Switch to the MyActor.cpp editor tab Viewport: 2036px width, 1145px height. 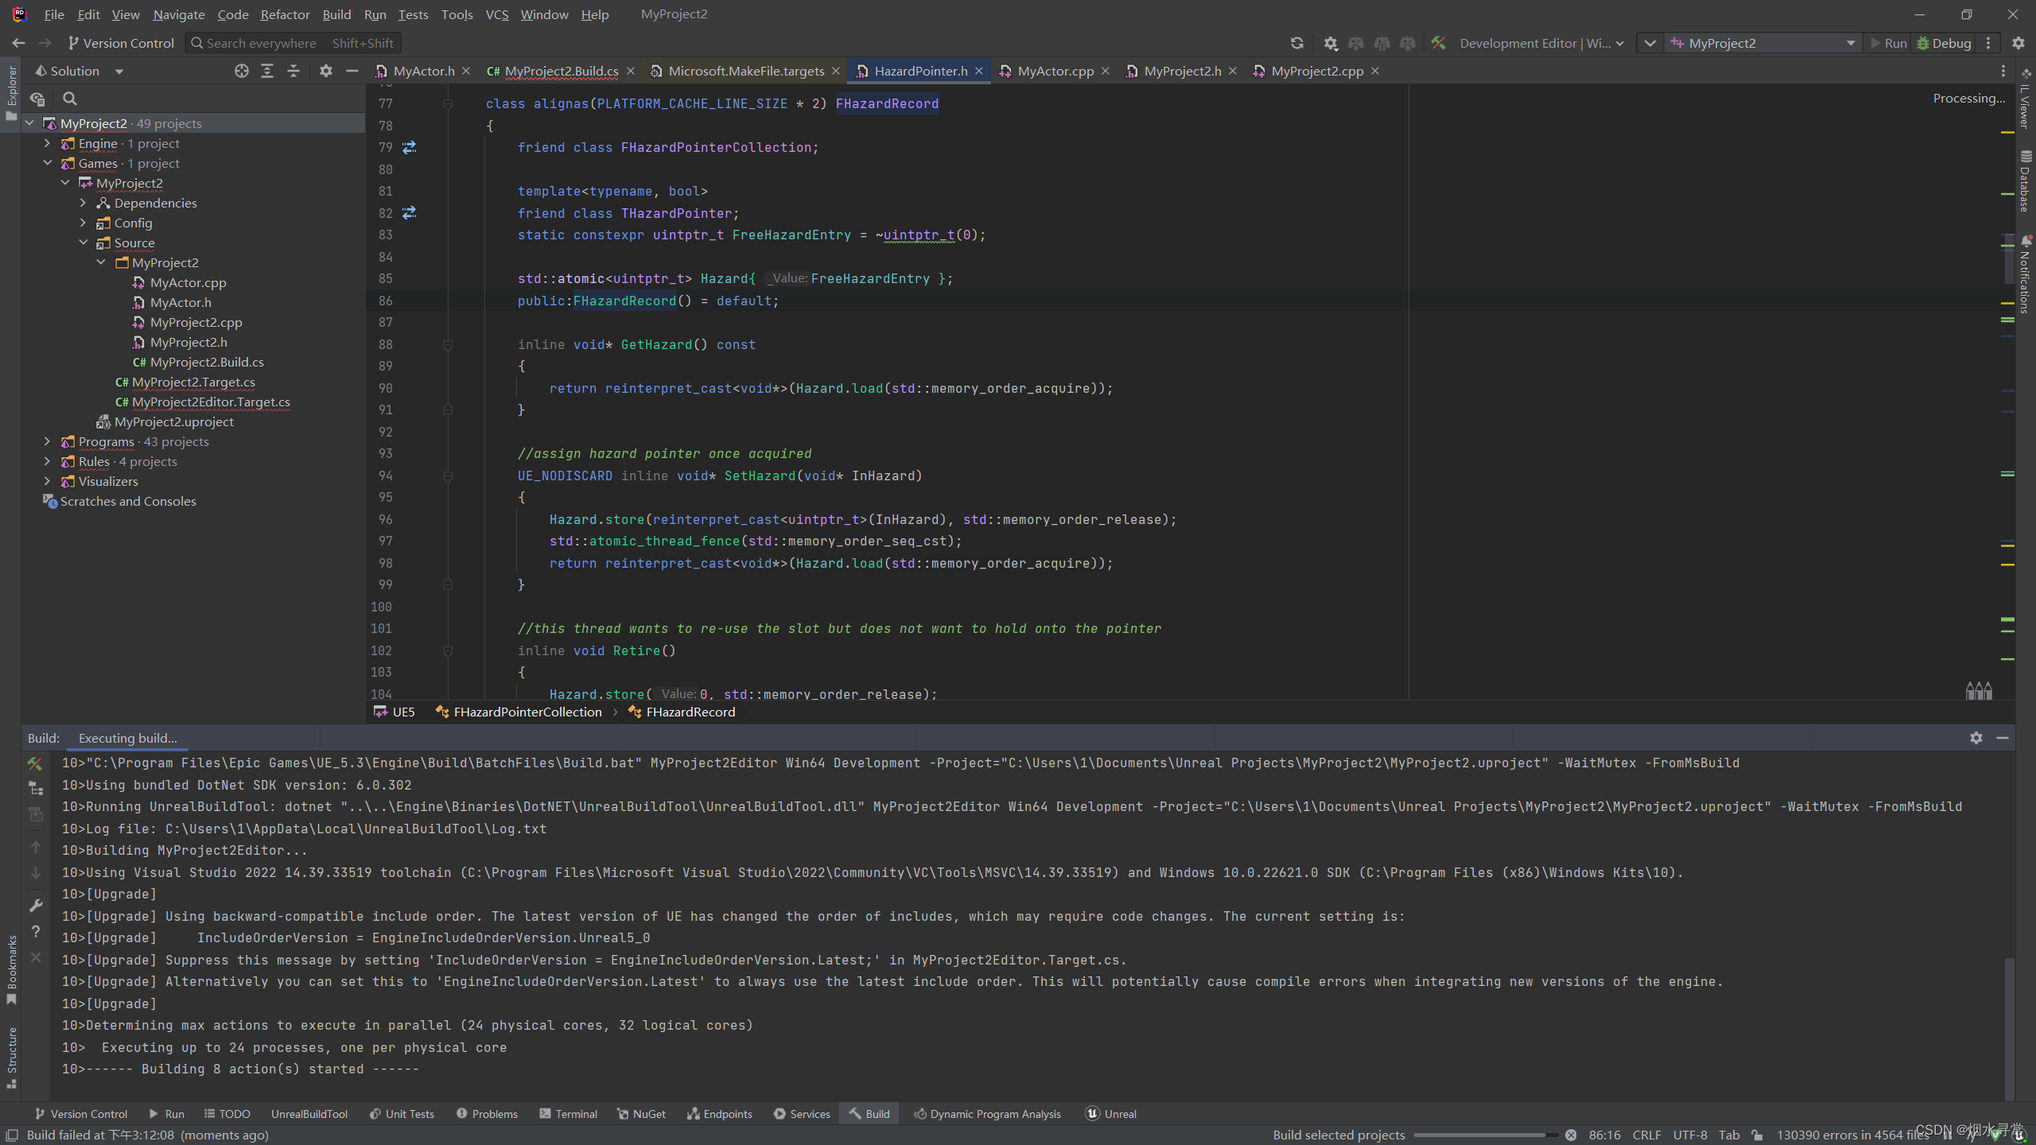(1055, 71)
